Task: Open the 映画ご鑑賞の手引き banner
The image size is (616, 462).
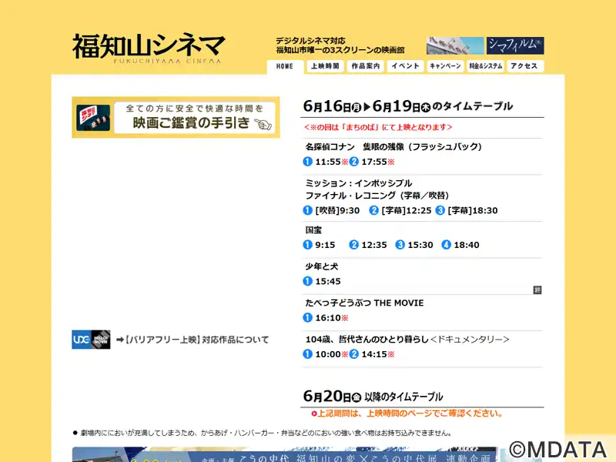Action: point(176,118)
